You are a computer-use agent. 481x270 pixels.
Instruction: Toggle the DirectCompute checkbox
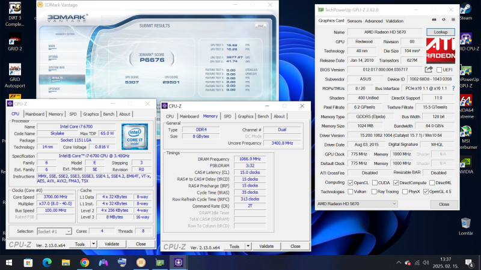[x=396, y=182]
